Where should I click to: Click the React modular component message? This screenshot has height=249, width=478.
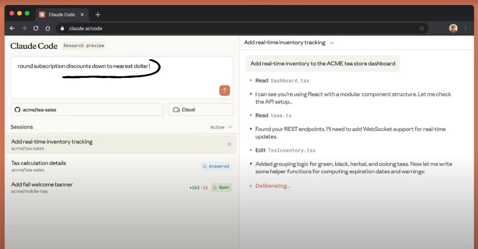tap(353, 98)
